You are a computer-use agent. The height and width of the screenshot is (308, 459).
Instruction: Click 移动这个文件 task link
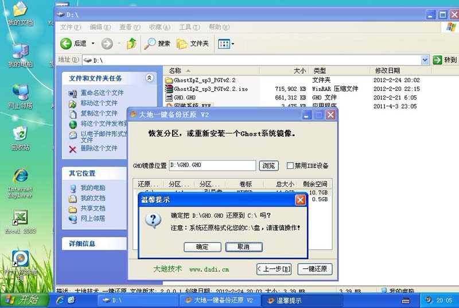pyautogui.click(x=99, y=103)
